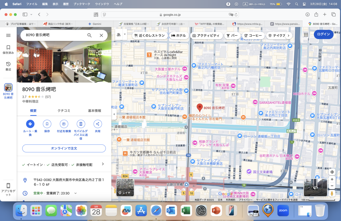This screenshot has width=341, height=221.
Task: Open the Recents sidebar item
Action: (x=8, y=66)
